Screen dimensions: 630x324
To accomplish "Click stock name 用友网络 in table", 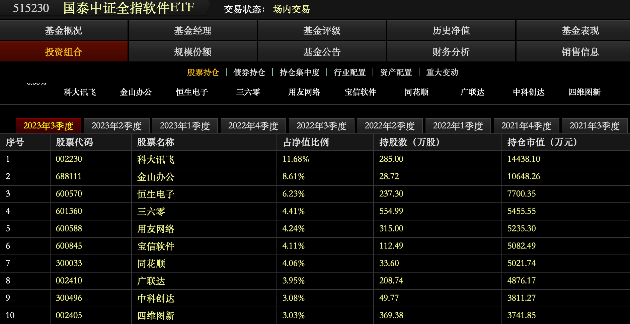I will click(156, 229).
